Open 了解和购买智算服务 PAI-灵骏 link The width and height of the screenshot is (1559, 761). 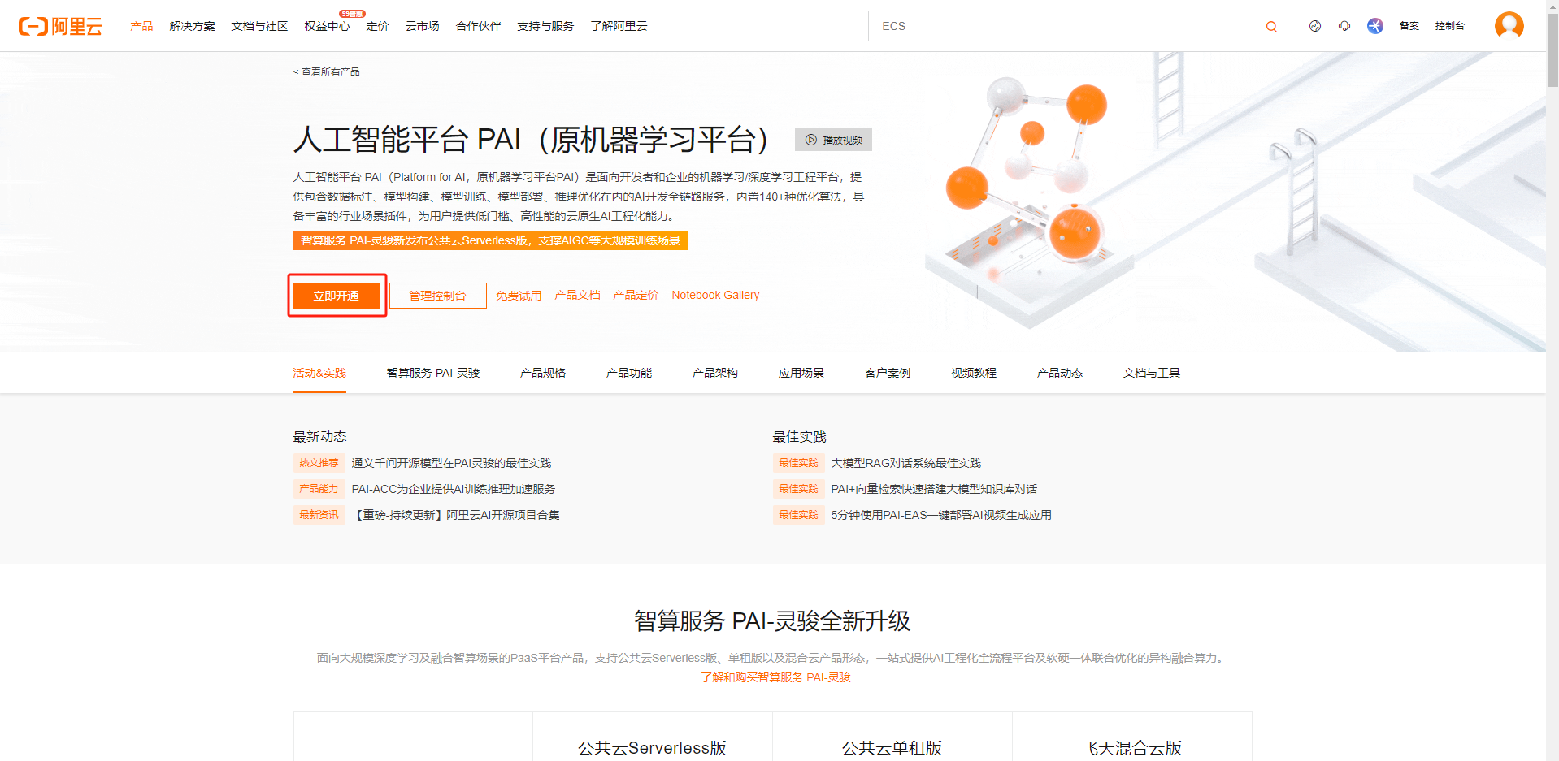(x=775, y=677)
